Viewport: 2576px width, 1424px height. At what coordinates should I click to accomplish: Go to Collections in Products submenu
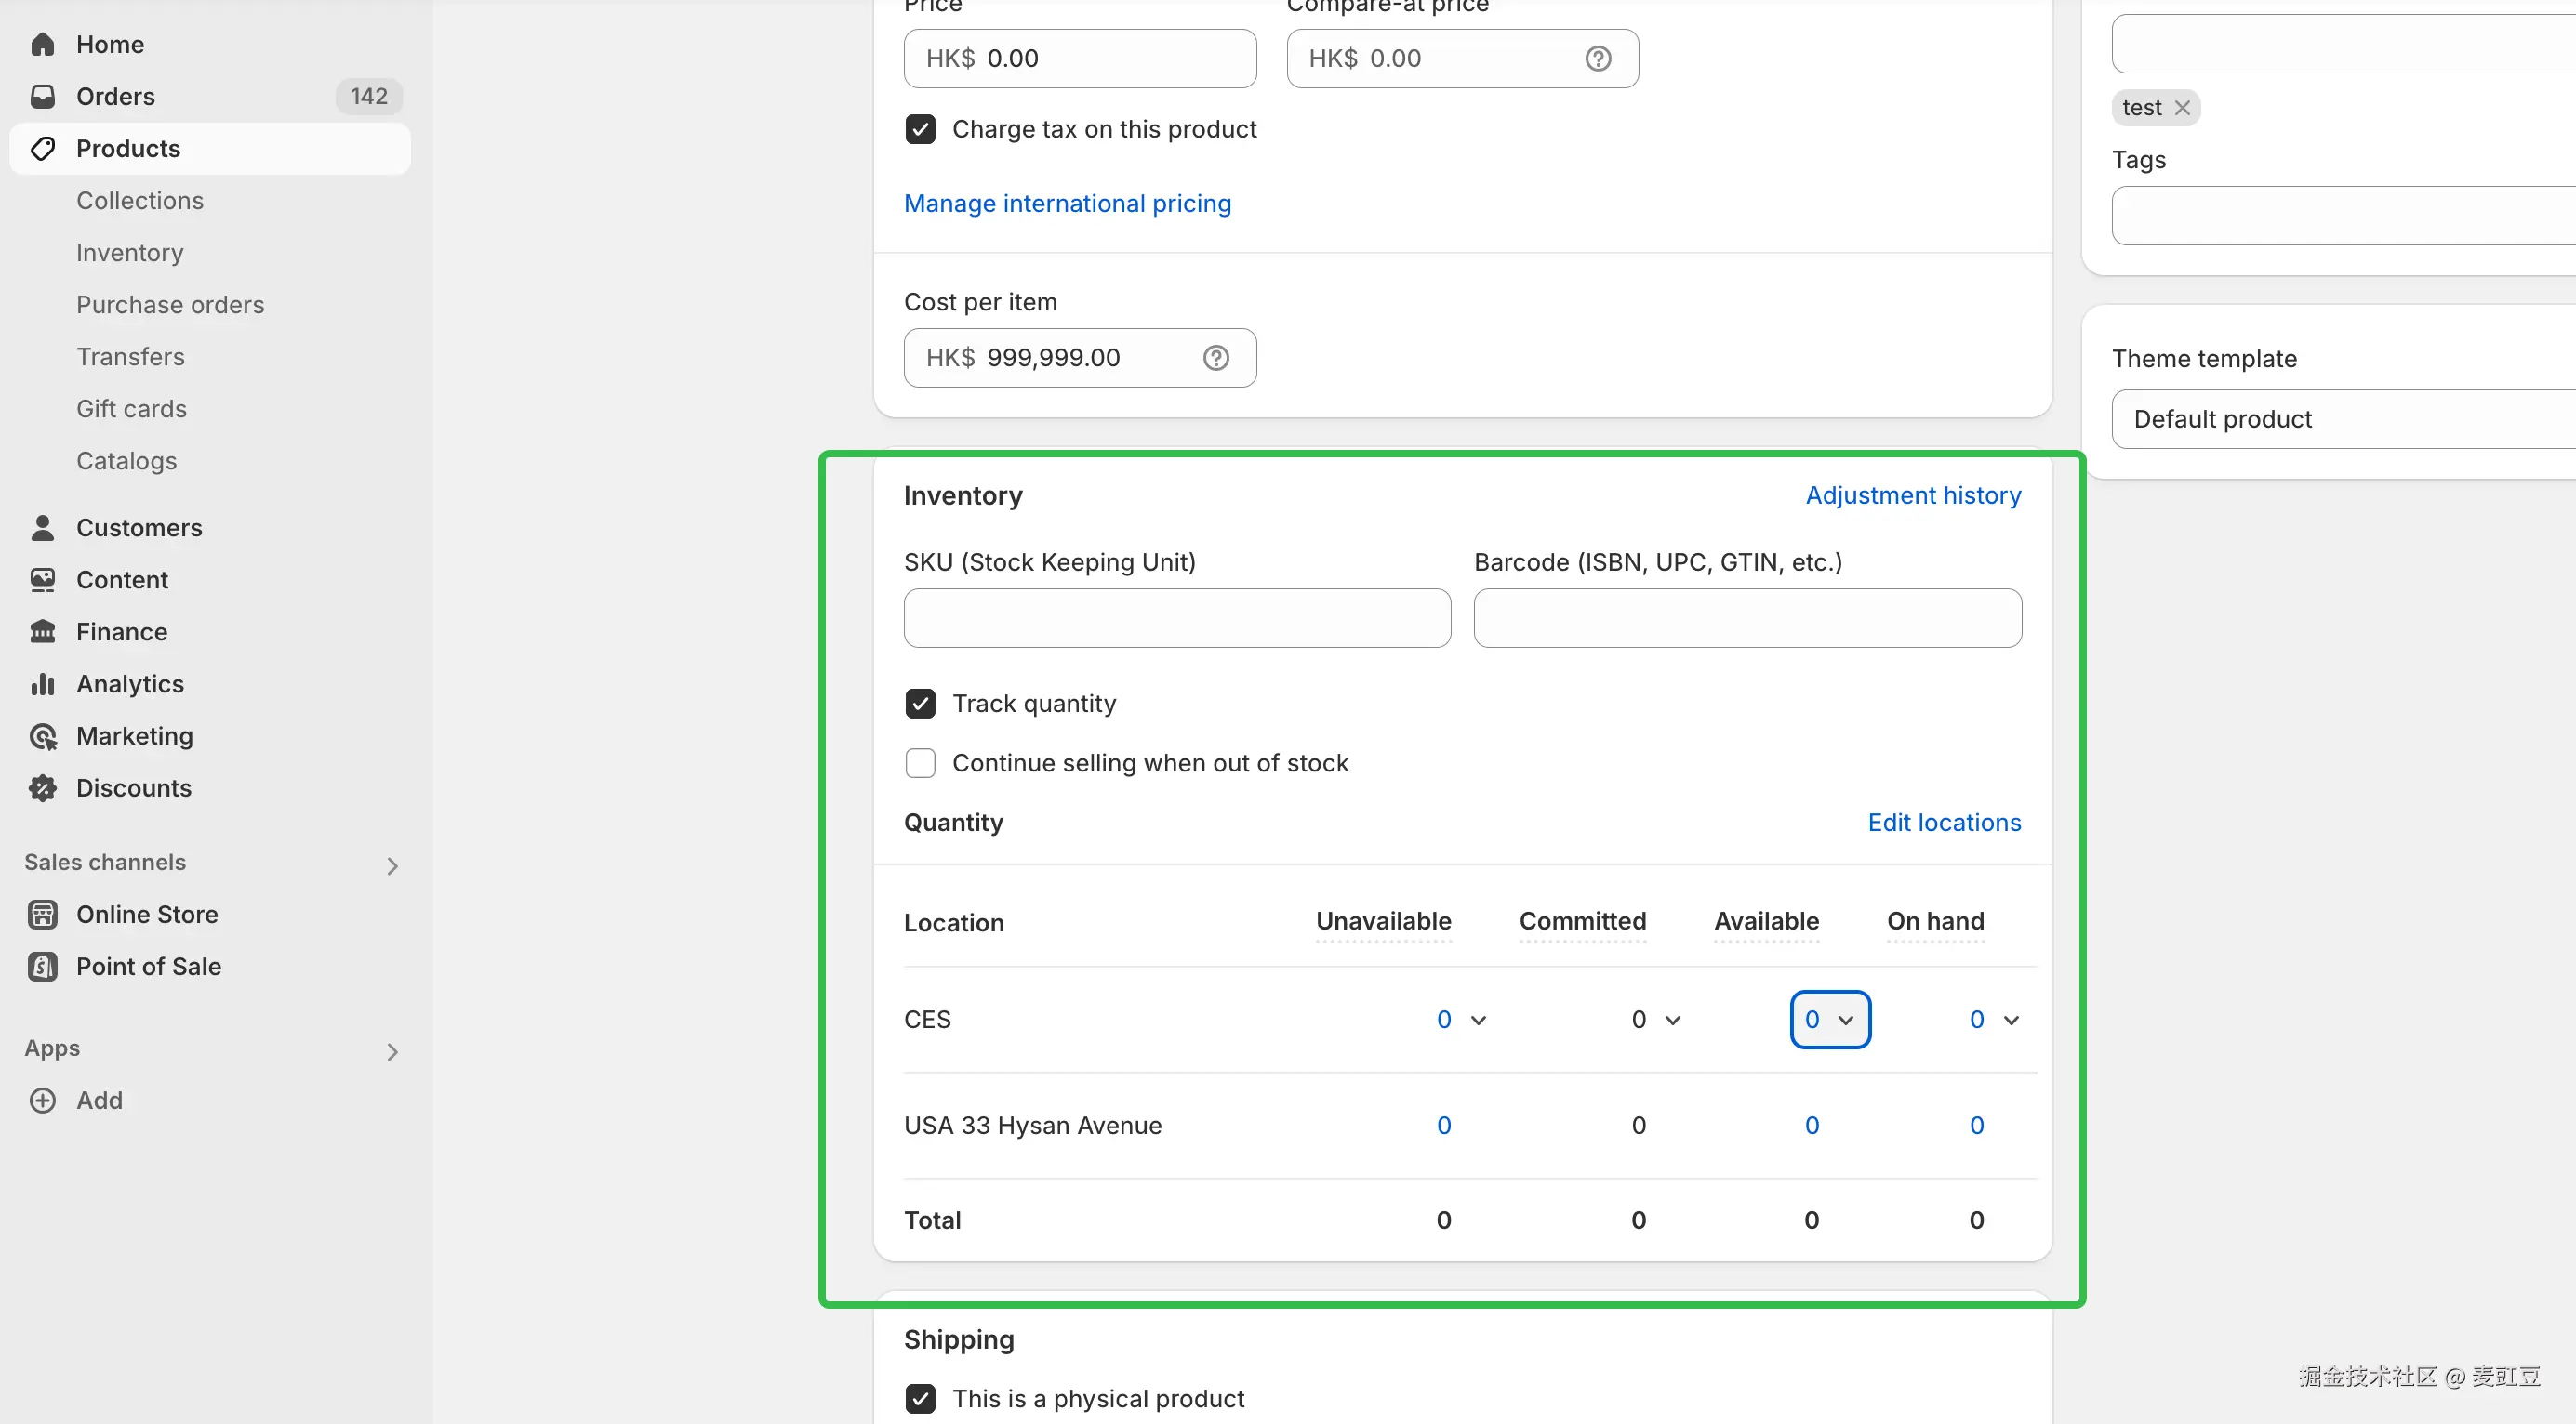click(x=140, y=201)
